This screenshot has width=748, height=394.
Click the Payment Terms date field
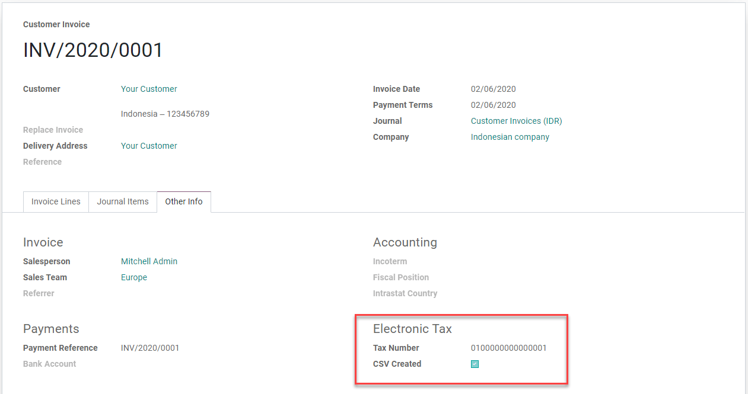(x=493, y=105)
